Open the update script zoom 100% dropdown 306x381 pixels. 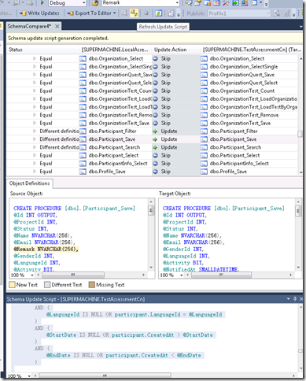pyautogui.click(x=29, y=376)
